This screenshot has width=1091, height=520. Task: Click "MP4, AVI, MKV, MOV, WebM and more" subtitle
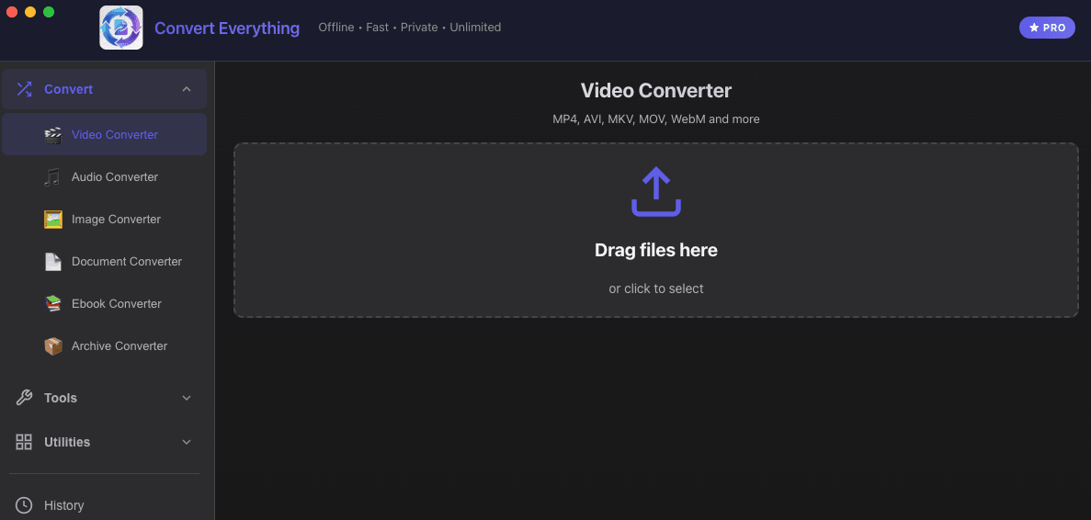pyautogui.click(x=656, y=119)
